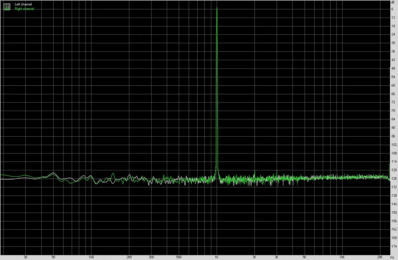Click the "-48" dB scale value
398x260 pixels.
click(x=393, y=68)
